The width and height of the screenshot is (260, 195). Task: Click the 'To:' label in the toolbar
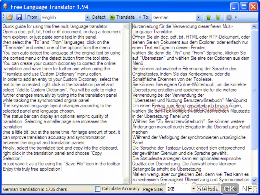(x=146, y=17)
